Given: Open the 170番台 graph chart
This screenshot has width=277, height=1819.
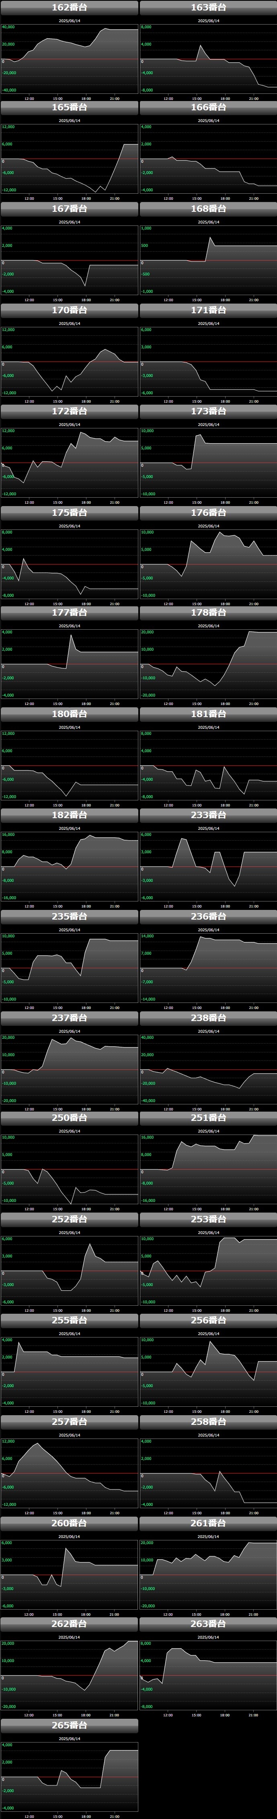Looking at the screenshot, I should click(x=69, y=362).
